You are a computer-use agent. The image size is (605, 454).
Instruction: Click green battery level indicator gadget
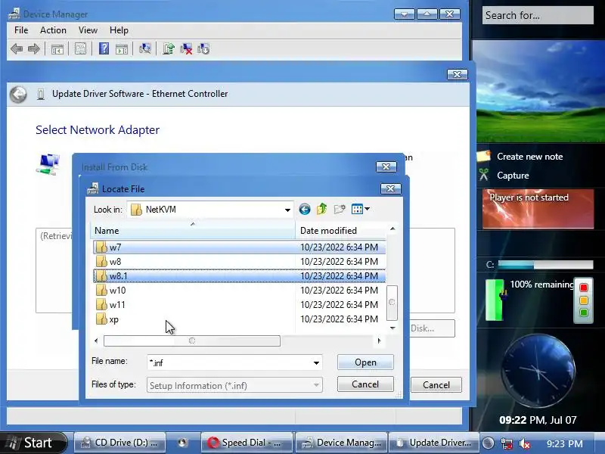[495, 300]
